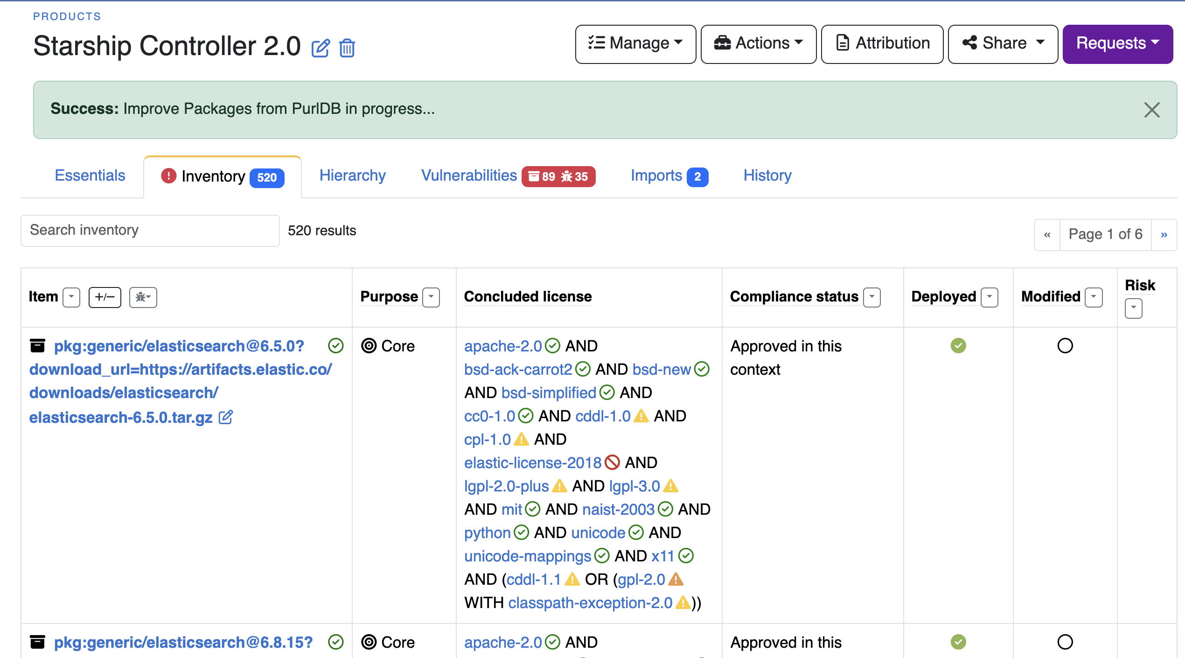The height and width of the screenshot is (658, 1185).
Task: Open the pkg:generic/elasticsearch@6.5.0 package link
Action: pos(181,381)
